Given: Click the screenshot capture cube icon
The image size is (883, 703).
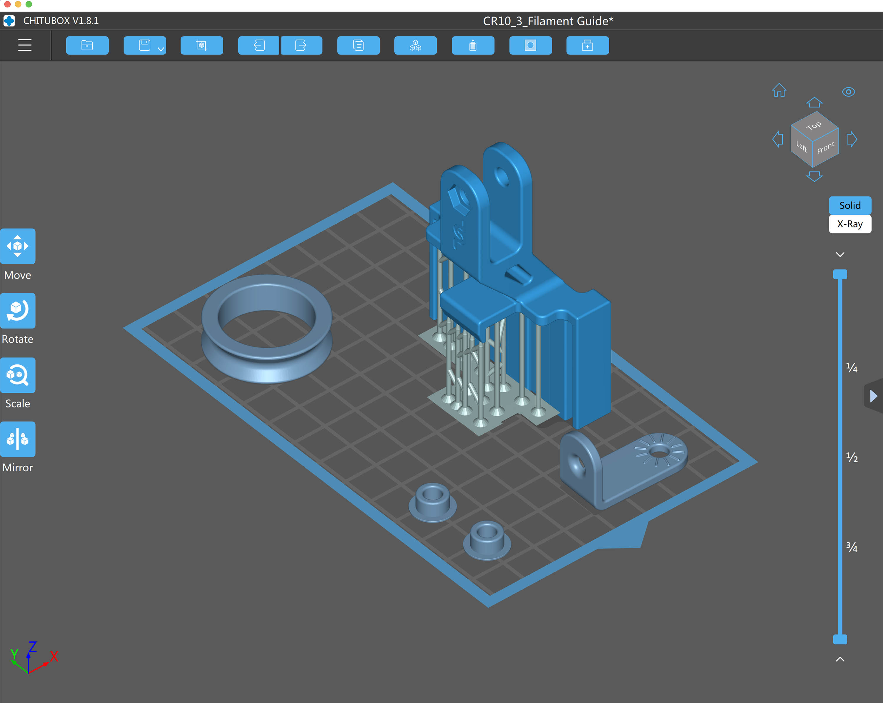Looking at the screenshot, I should click(x=202, y=45).
